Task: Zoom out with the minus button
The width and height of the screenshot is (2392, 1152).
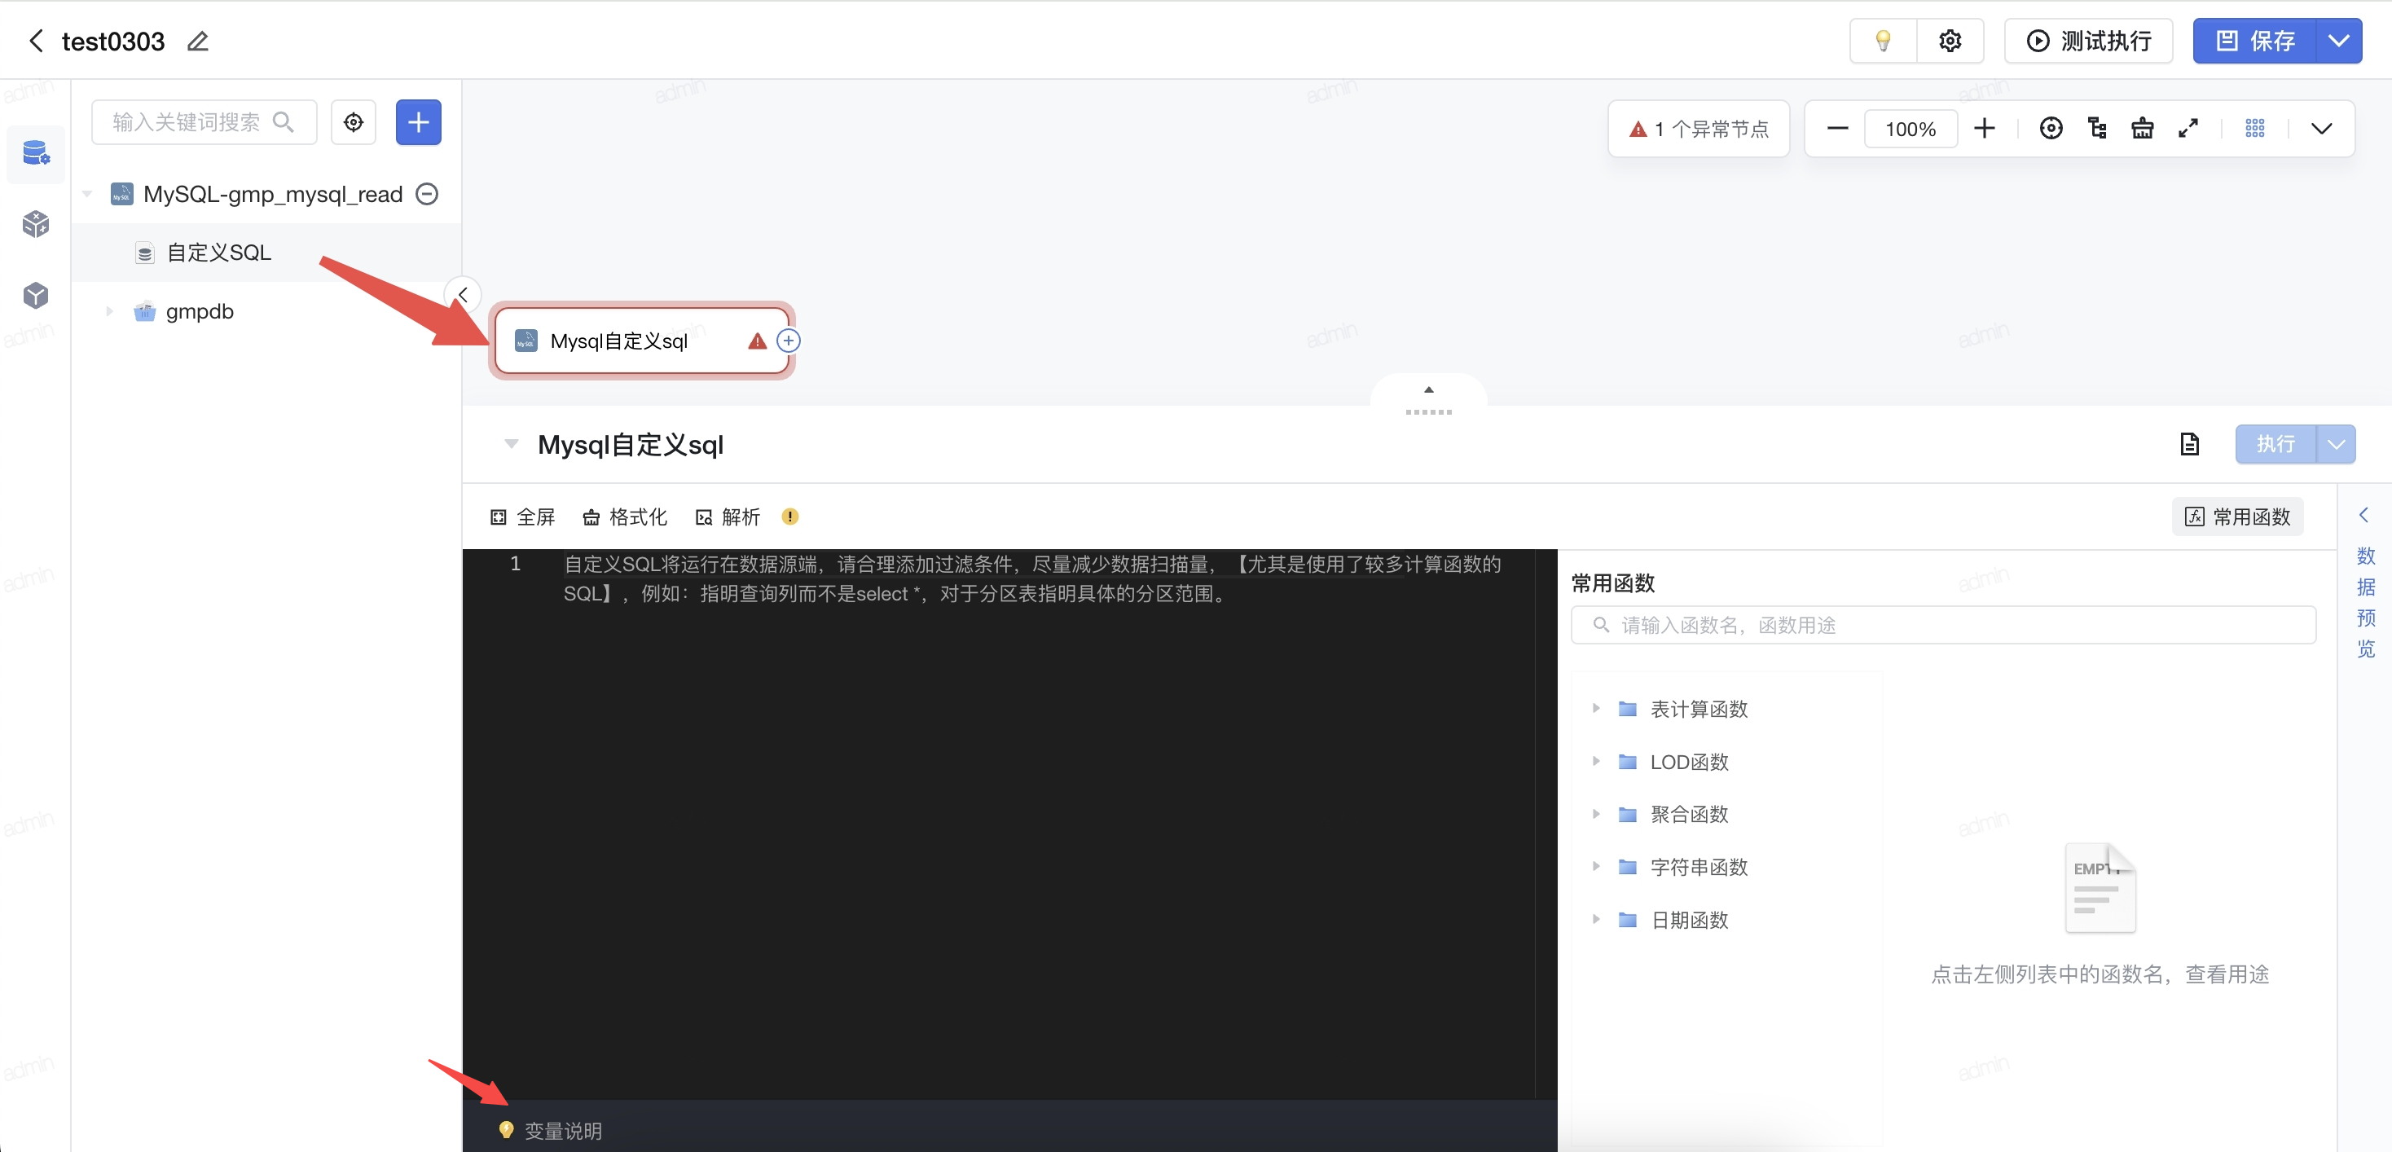Action: (x=1836, y=129)
